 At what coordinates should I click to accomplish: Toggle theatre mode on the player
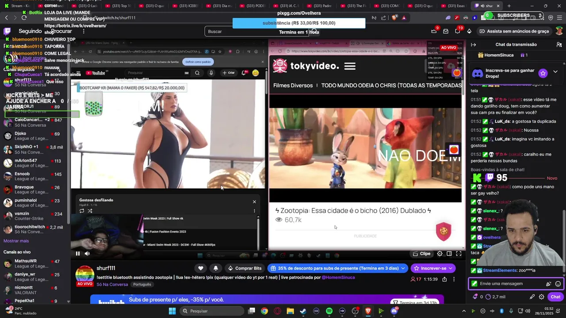click(x=449, y=254)
